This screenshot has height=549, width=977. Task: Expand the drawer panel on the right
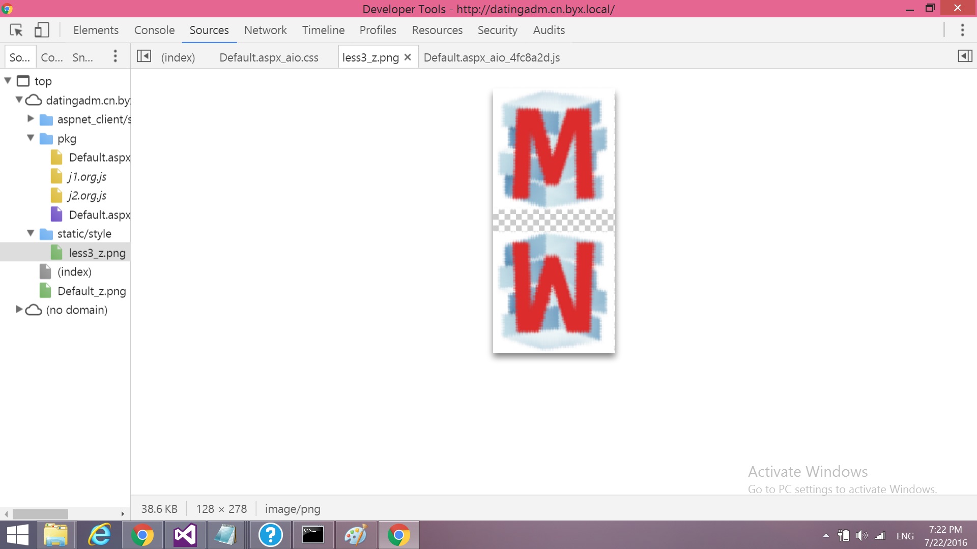965,56
